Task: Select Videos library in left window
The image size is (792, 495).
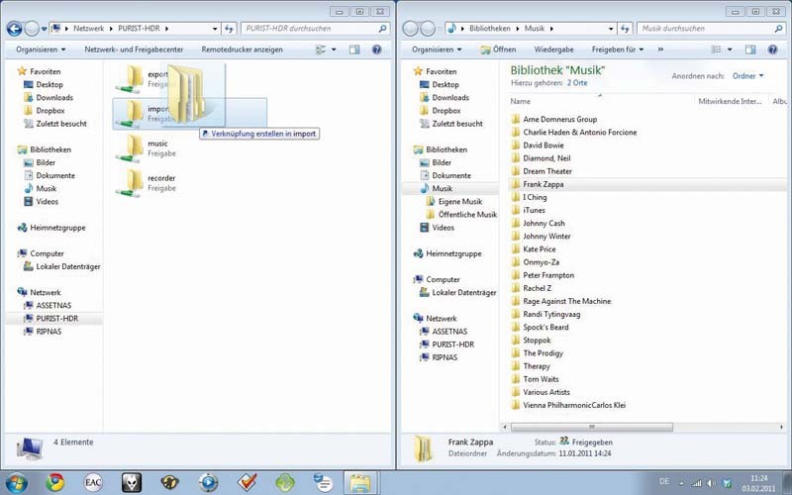Action: click(47, 202)
